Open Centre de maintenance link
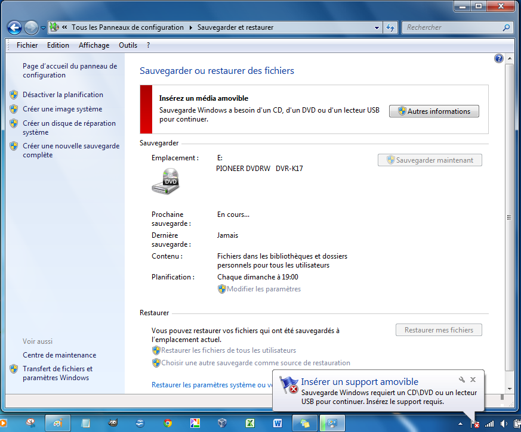 click(60, 355)
